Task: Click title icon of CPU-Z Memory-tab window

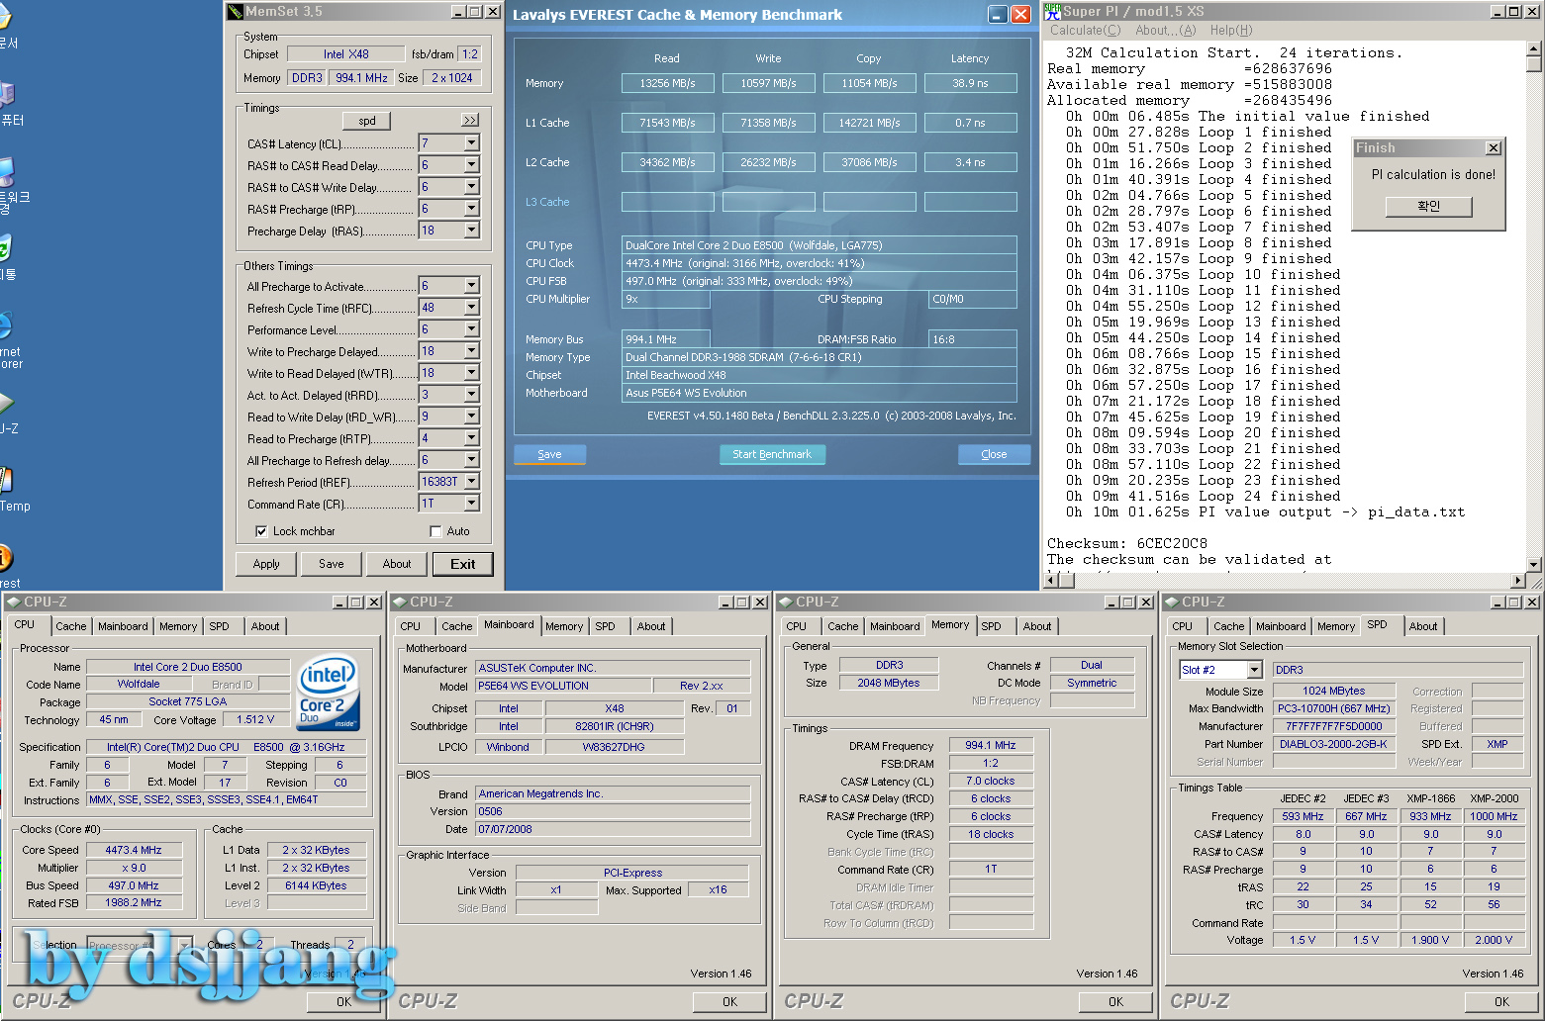Action: click(785, 602)
